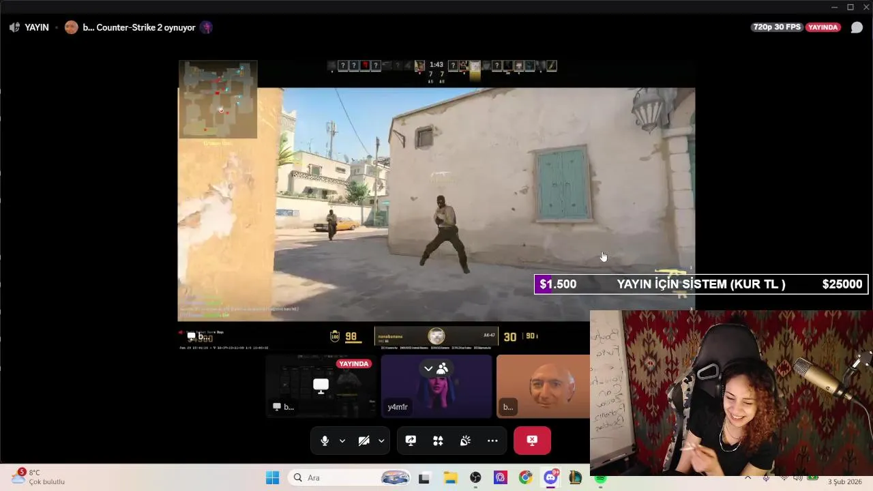Open Spotify from the taskbar
Image resolution: width=873 pixels, height=491 pixels.
pyautogui.click(x=600, y=479)
